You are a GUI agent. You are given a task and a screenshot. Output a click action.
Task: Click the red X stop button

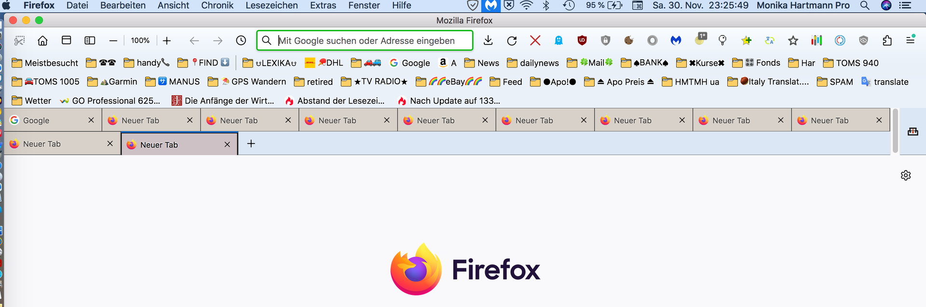(535, 40)
